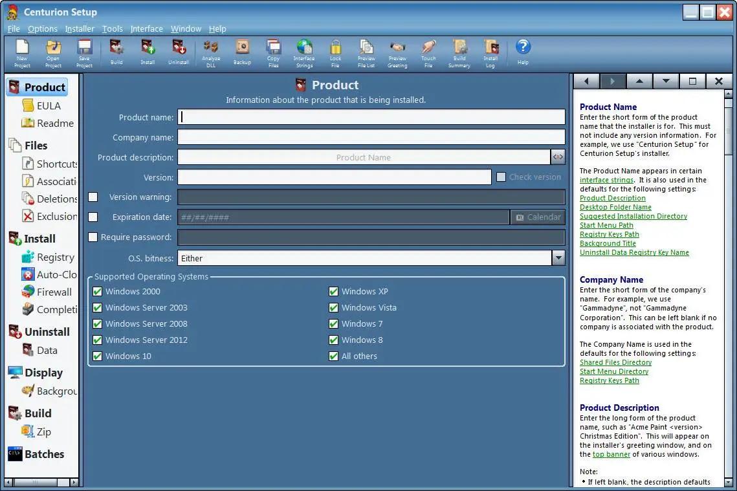Open a project with Open Project icon

(53, 53)
